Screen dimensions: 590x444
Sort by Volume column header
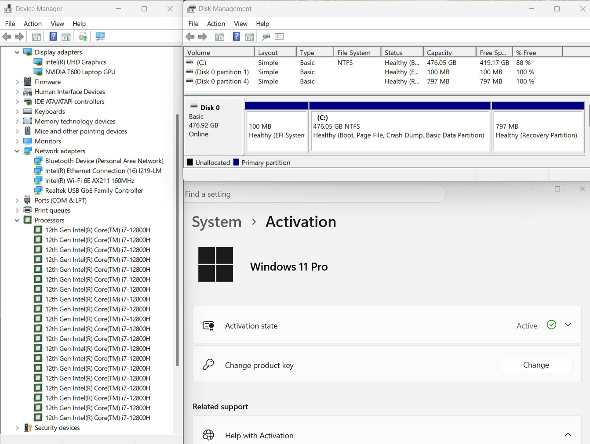(219, 52)
